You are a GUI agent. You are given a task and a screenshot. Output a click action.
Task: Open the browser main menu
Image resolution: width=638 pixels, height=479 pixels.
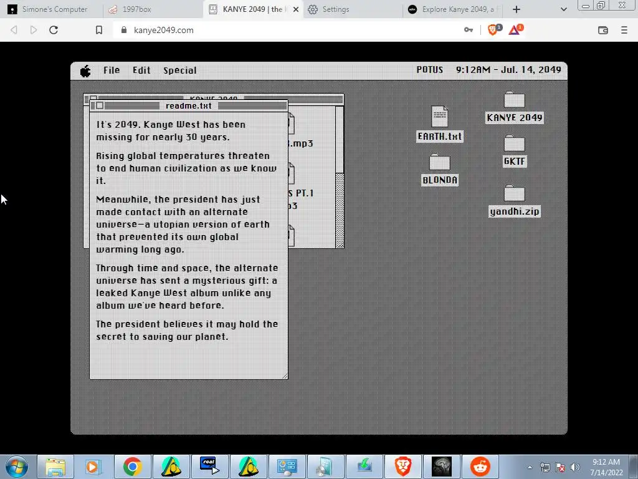(x=624, y=30)
